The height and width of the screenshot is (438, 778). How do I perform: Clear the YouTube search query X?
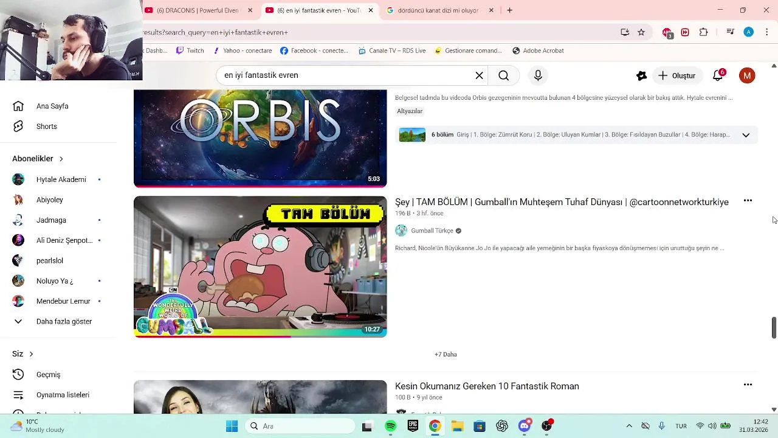click(479, 75)
